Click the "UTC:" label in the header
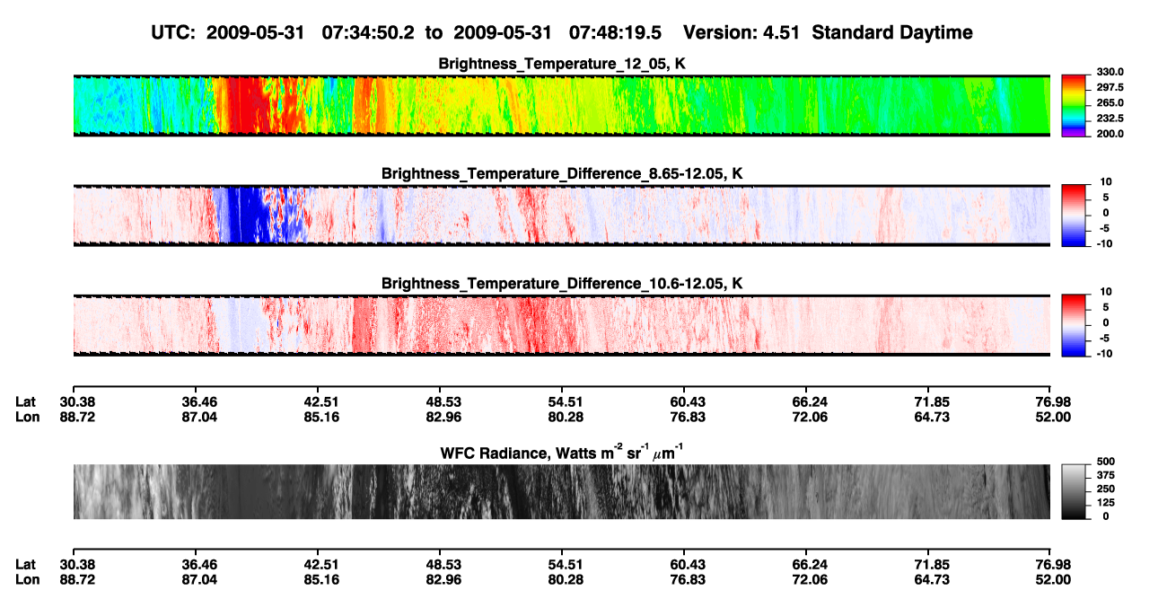This screenshot has height=599, width=1167. point(173,32)
